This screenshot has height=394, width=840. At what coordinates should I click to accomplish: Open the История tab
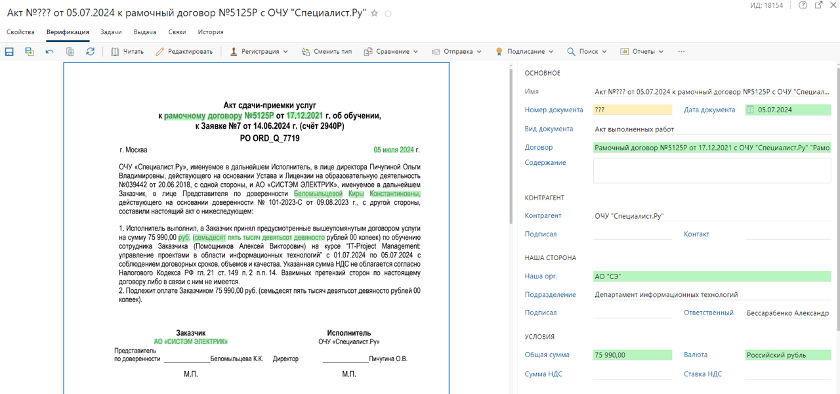[x=211, y=32]
